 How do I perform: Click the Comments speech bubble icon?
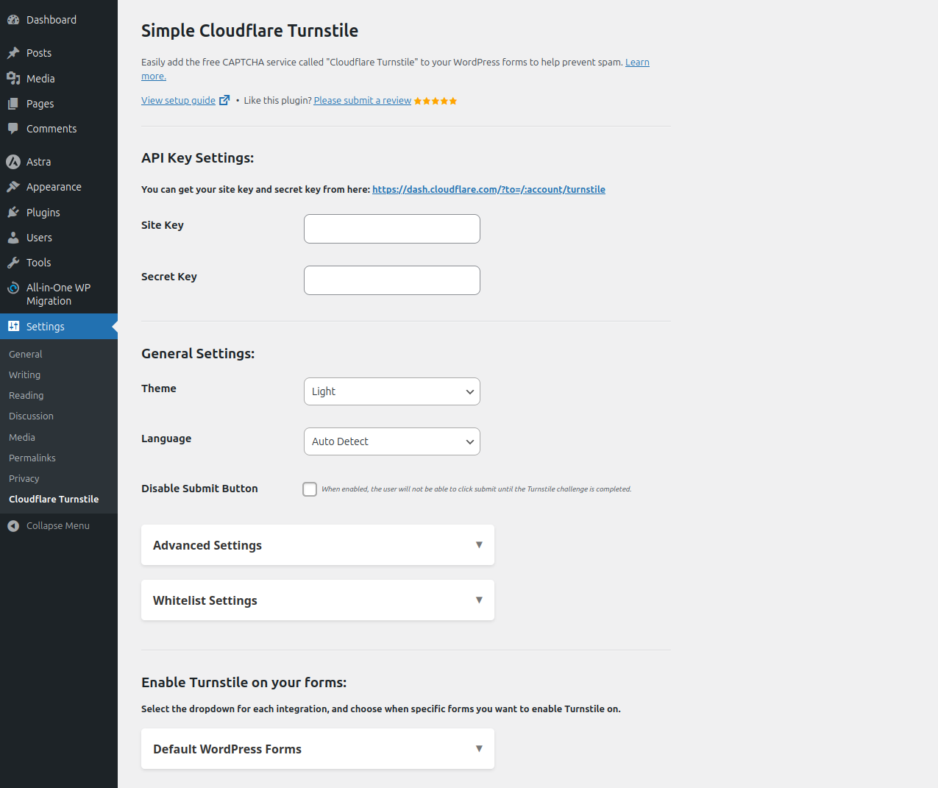click(13, 129)
